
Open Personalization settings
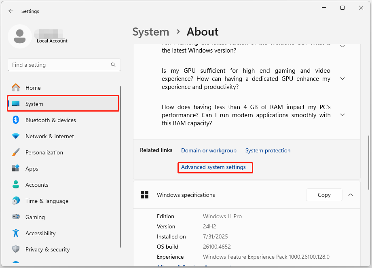[63, 152]
